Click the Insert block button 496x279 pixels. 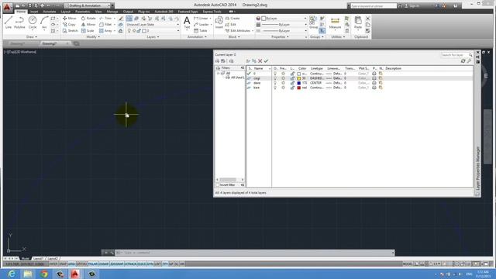(x=219, y=22)
